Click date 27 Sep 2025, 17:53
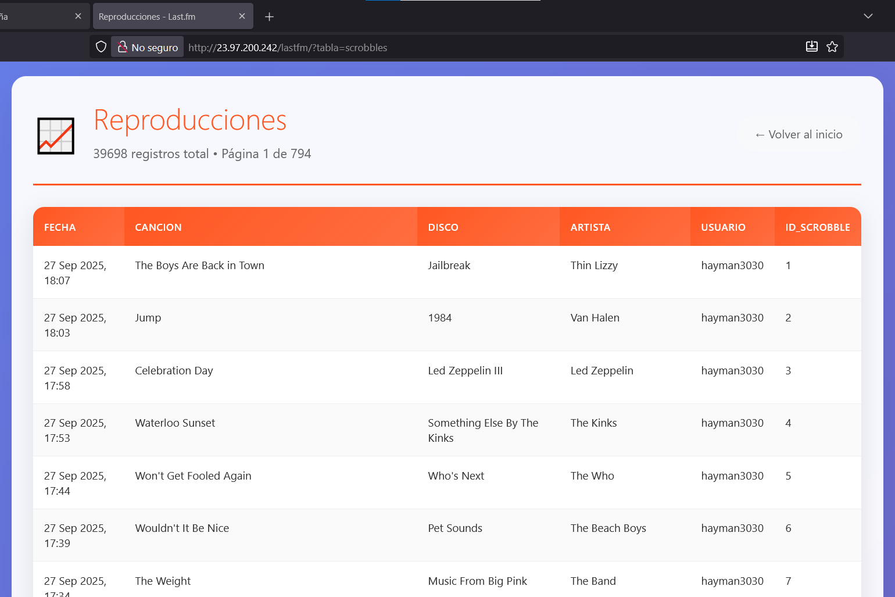This screenshot has height=597, width=895. 75,431
